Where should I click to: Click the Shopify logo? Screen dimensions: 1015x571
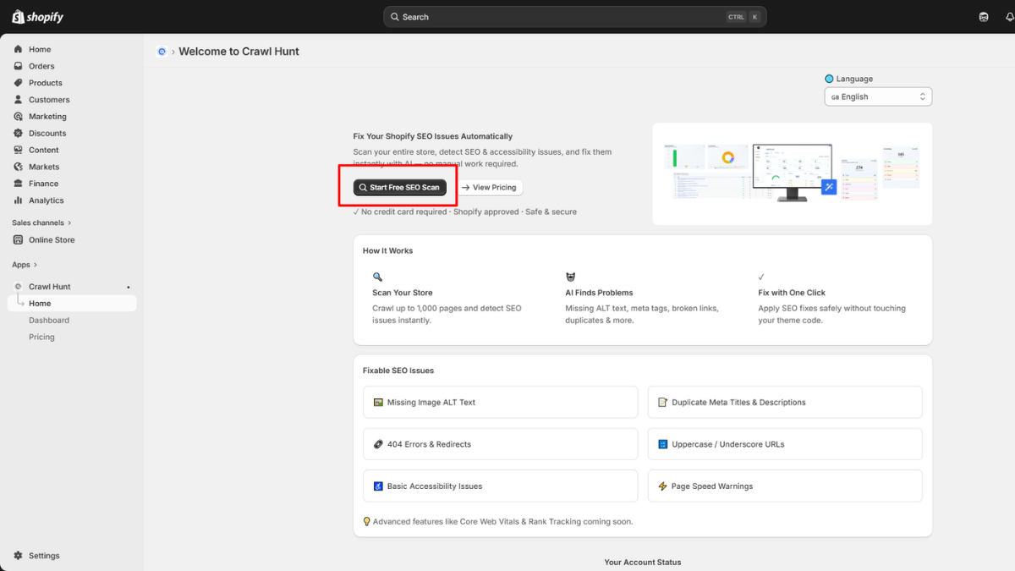37,17
